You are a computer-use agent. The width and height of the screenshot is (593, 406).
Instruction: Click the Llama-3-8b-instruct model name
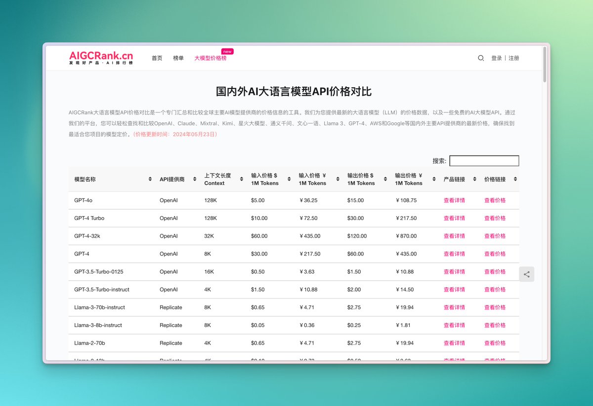[x=98, y=325]
